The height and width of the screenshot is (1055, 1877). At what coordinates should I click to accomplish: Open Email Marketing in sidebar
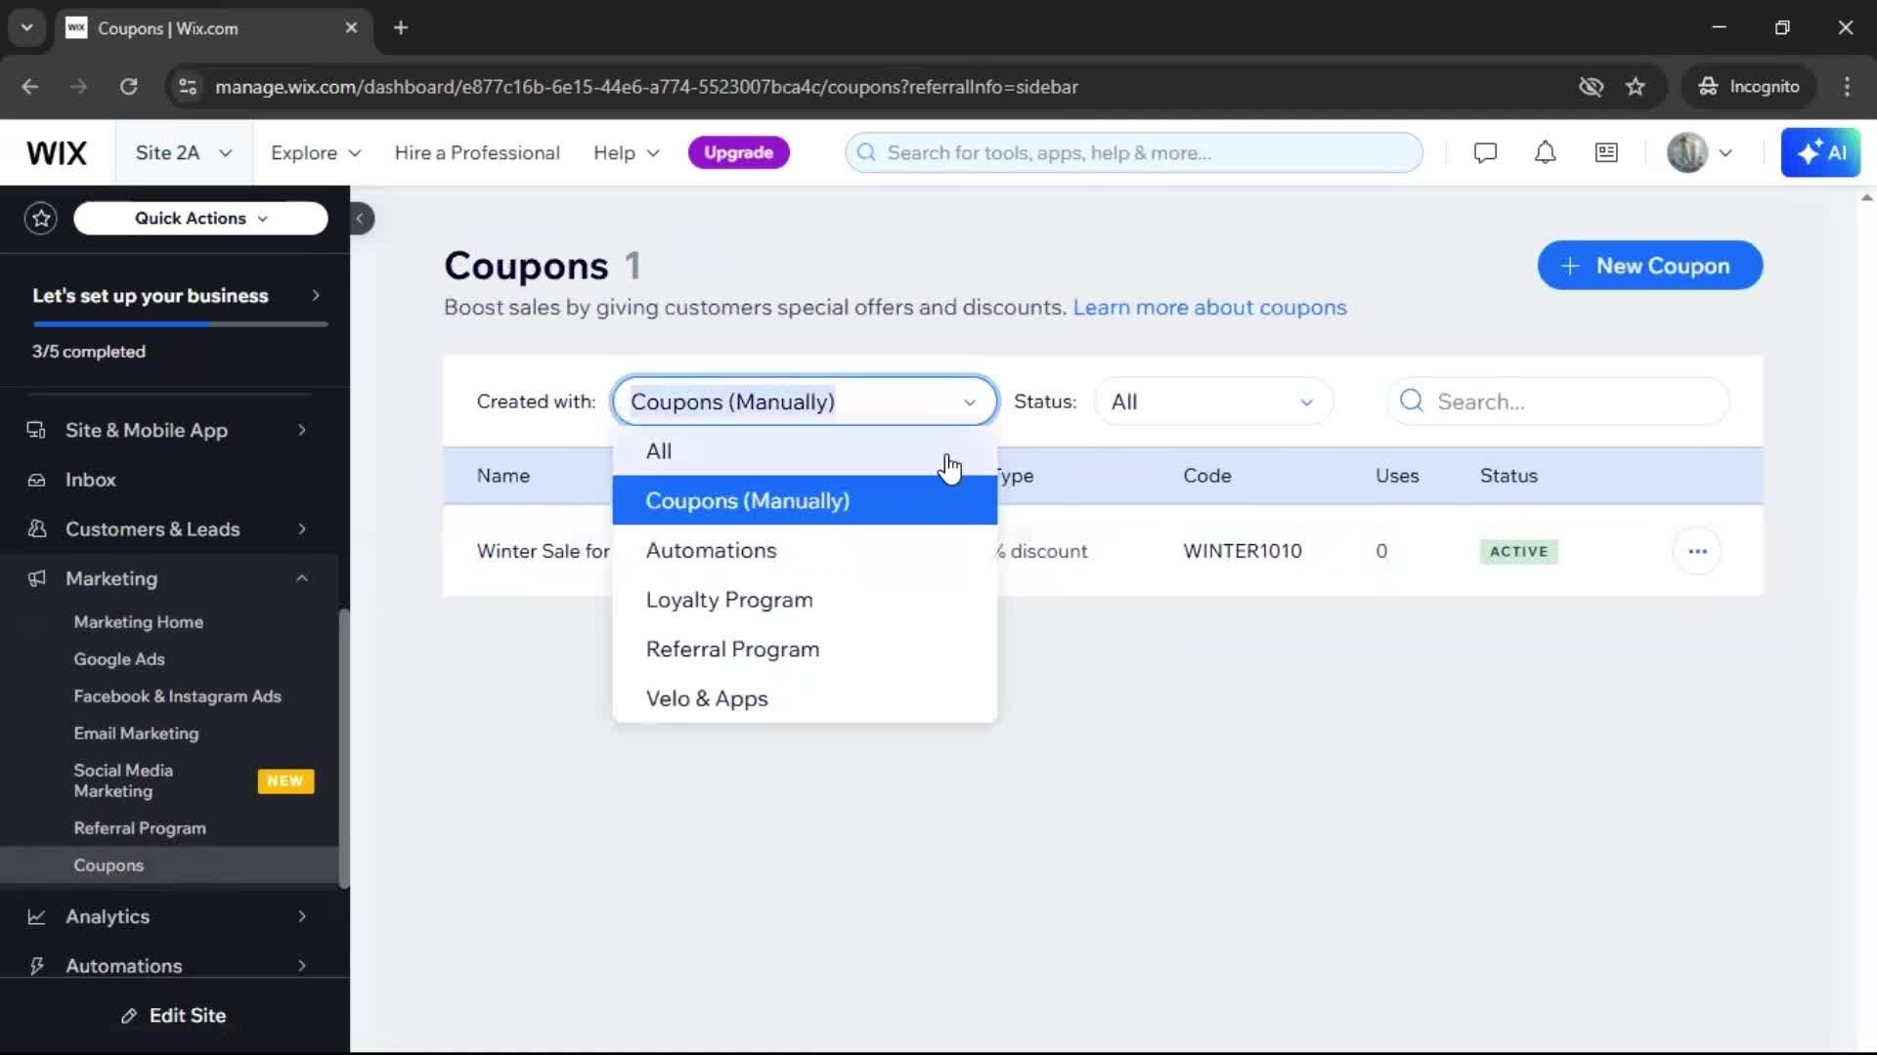click(136, 734)
